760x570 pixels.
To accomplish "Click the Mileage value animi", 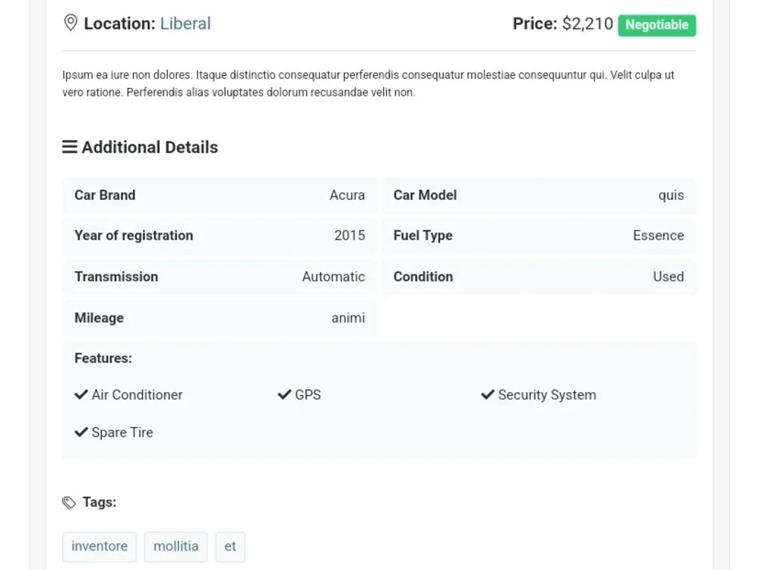I will coord(348,318).
